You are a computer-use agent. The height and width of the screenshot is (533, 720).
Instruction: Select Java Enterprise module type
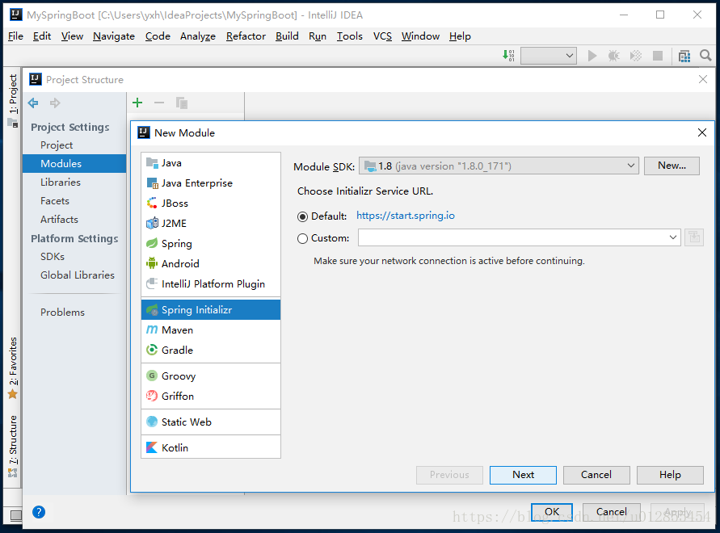(x=211, y=183)
